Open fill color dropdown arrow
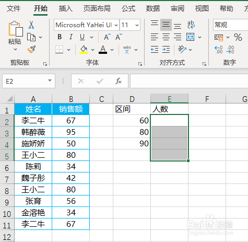The height and width of the screenshot is (242, 248). click(x=92, y=50)
